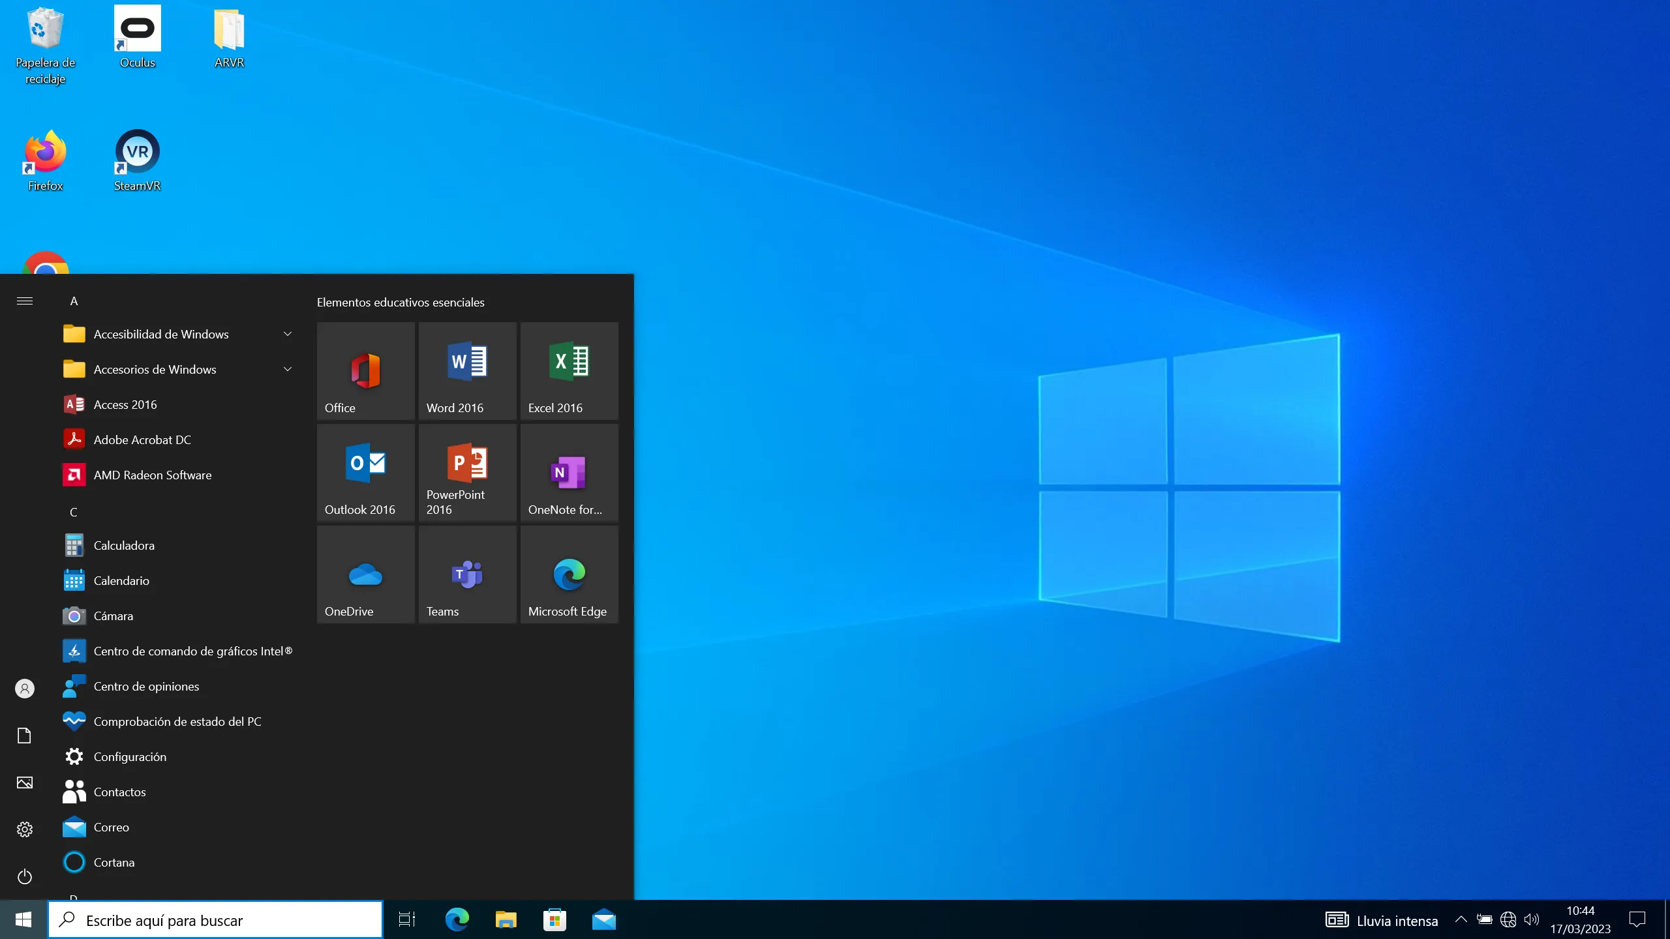Open Configuración in the app list
The width and height of the screenshot is (1670, 939).
pos(177,756)
